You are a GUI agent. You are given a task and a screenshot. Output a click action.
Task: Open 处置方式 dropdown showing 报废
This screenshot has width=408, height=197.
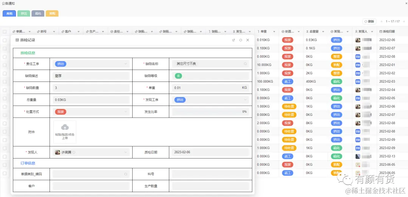coord(91,112)
